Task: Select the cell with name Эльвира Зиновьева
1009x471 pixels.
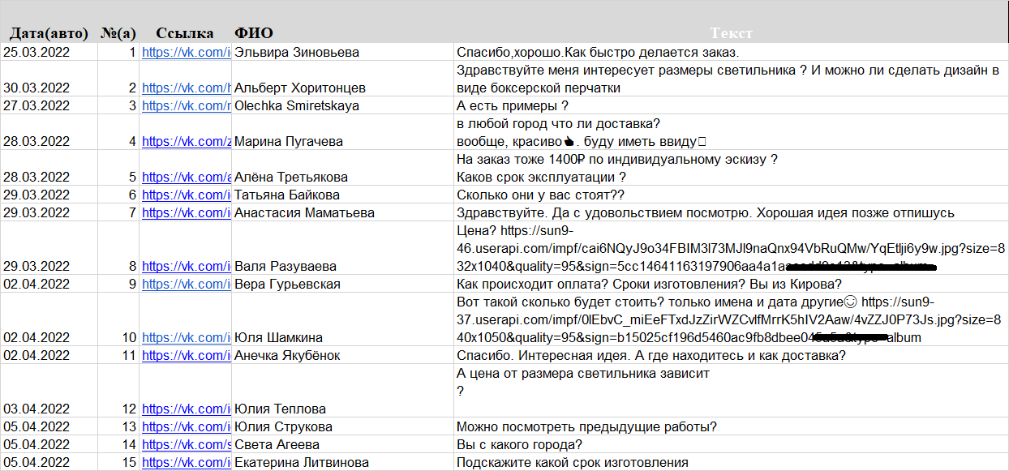Action: pyautogui.click(x=342, y=52)
